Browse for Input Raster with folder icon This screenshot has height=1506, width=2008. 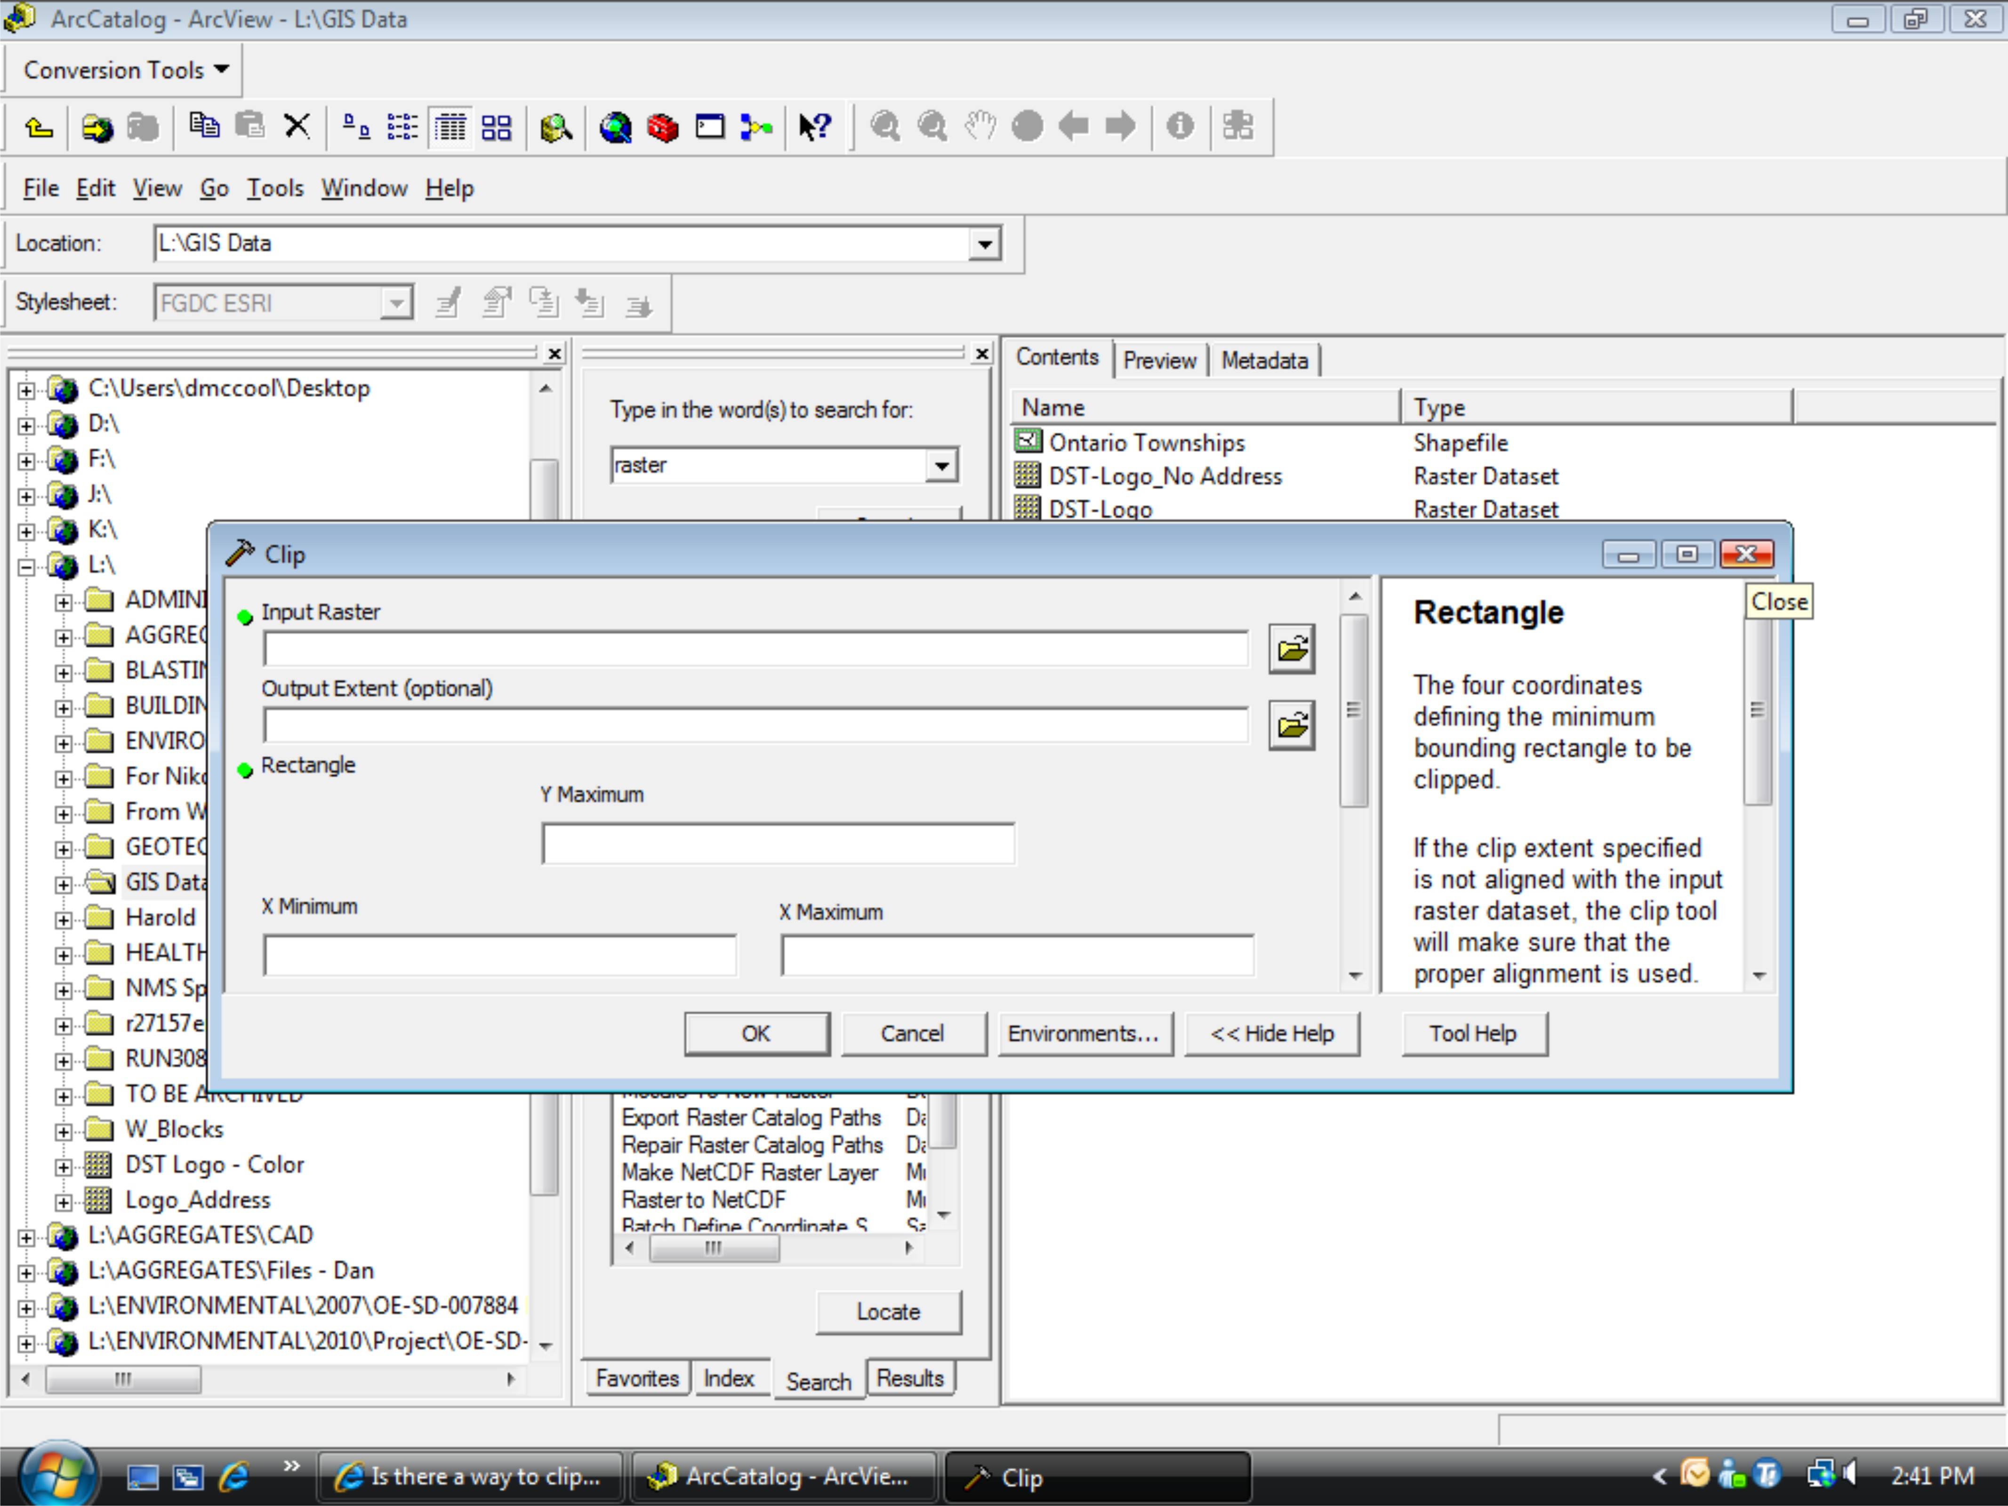(x=1292, y=649)
